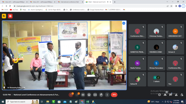Open the emoji reactions button
The width and height of the screenshot is (186, 104).
(x=89, y=95)
